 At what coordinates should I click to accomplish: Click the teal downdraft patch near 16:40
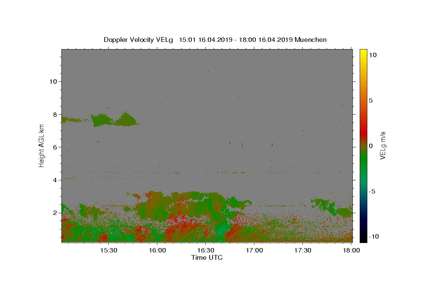pyautogui.click(x=221, y=229)
